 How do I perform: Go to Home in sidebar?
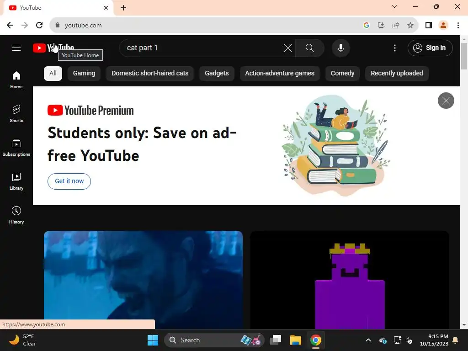pyautogui.click(x=16, y=80)
